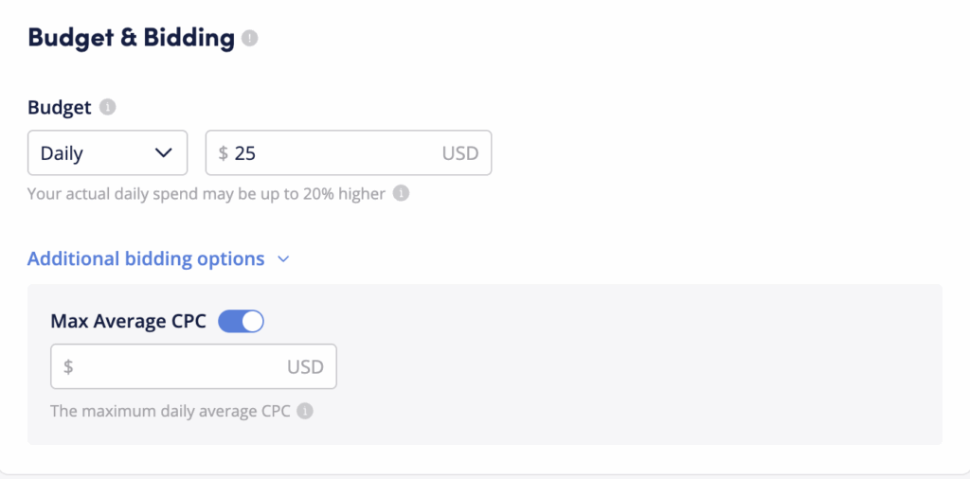The width and height of the screenshot is (970, 479).
Task: Click 'The maximum daily average CPC' helper text
Action: 171,412
